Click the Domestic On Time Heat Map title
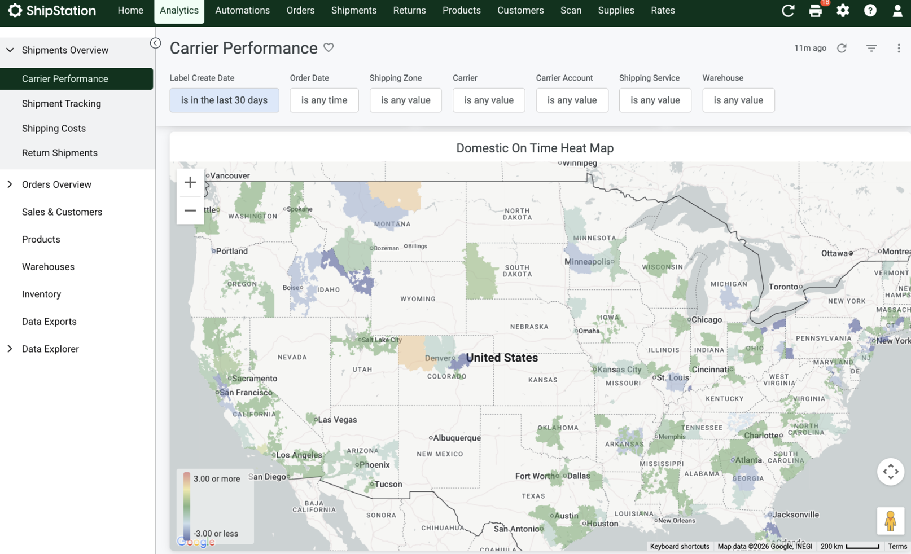Screen dimensions: 911x554 [535, 148]
